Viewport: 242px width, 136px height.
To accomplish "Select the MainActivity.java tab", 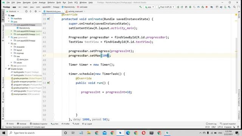I will pyautogui.click(x=53, y=11).
